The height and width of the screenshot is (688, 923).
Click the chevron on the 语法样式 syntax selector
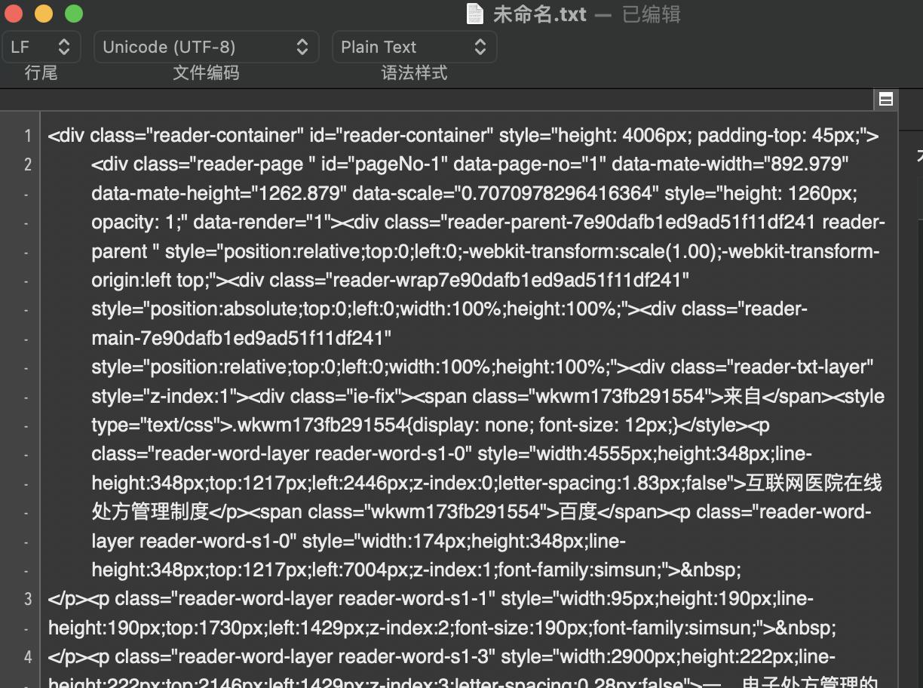click(480, 47)
